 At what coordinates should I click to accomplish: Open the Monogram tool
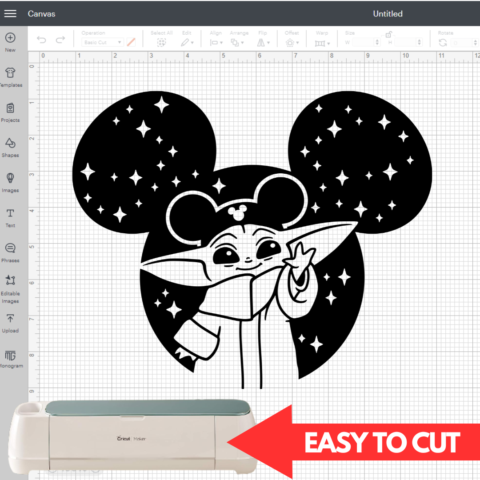(x=10, y=359)
